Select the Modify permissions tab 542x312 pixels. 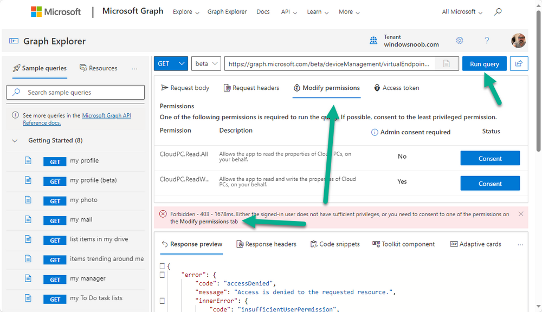point(327,88)
